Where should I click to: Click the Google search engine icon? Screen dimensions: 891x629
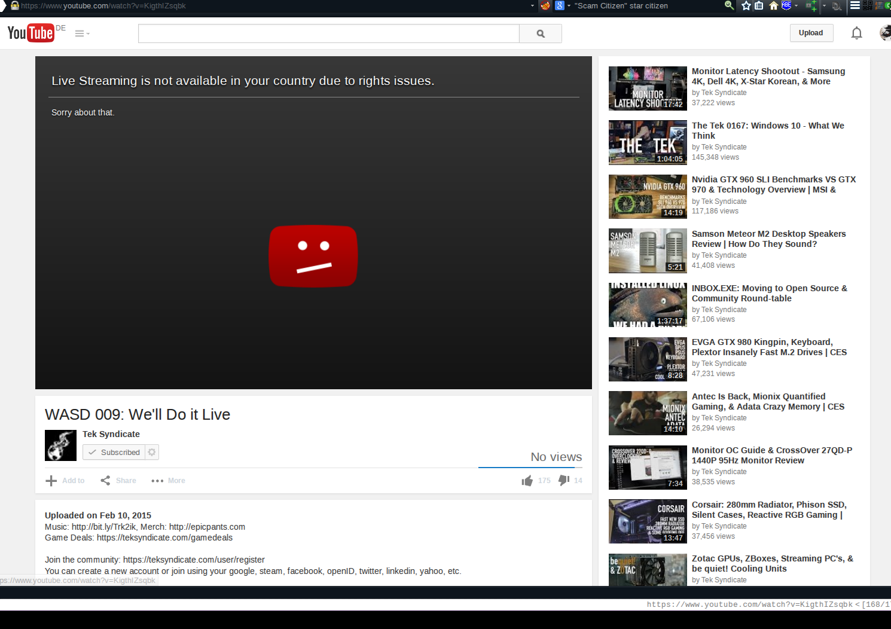(560, 5)
